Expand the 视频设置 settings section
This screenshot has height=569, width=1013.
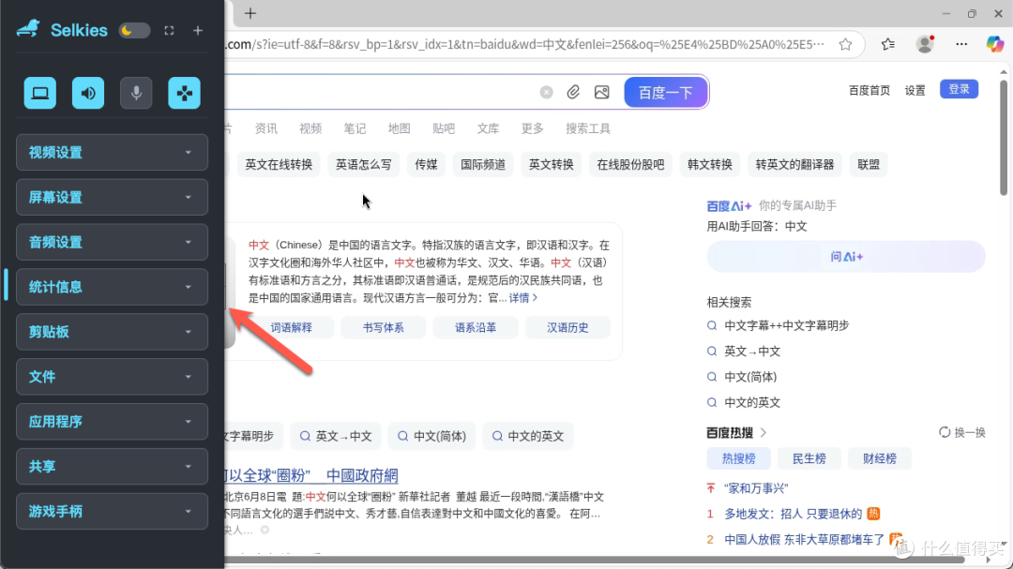112,152
